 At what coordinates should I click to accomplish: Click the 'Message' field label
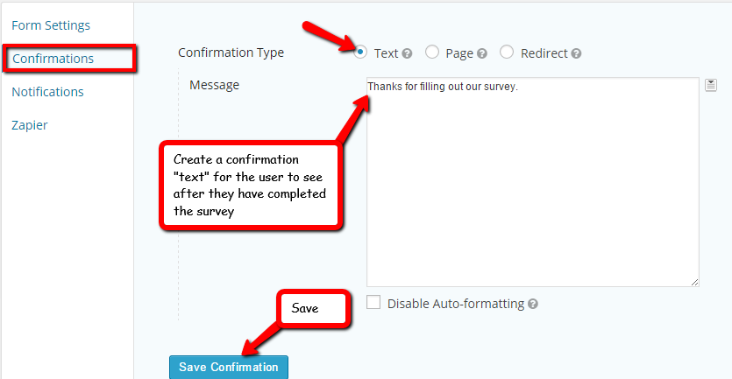coord(215,85)
